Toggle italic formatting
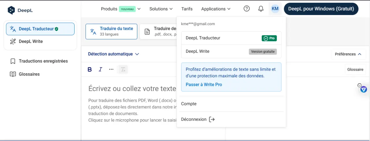Viewport: 370px width, 141px height. click(100, 69)
